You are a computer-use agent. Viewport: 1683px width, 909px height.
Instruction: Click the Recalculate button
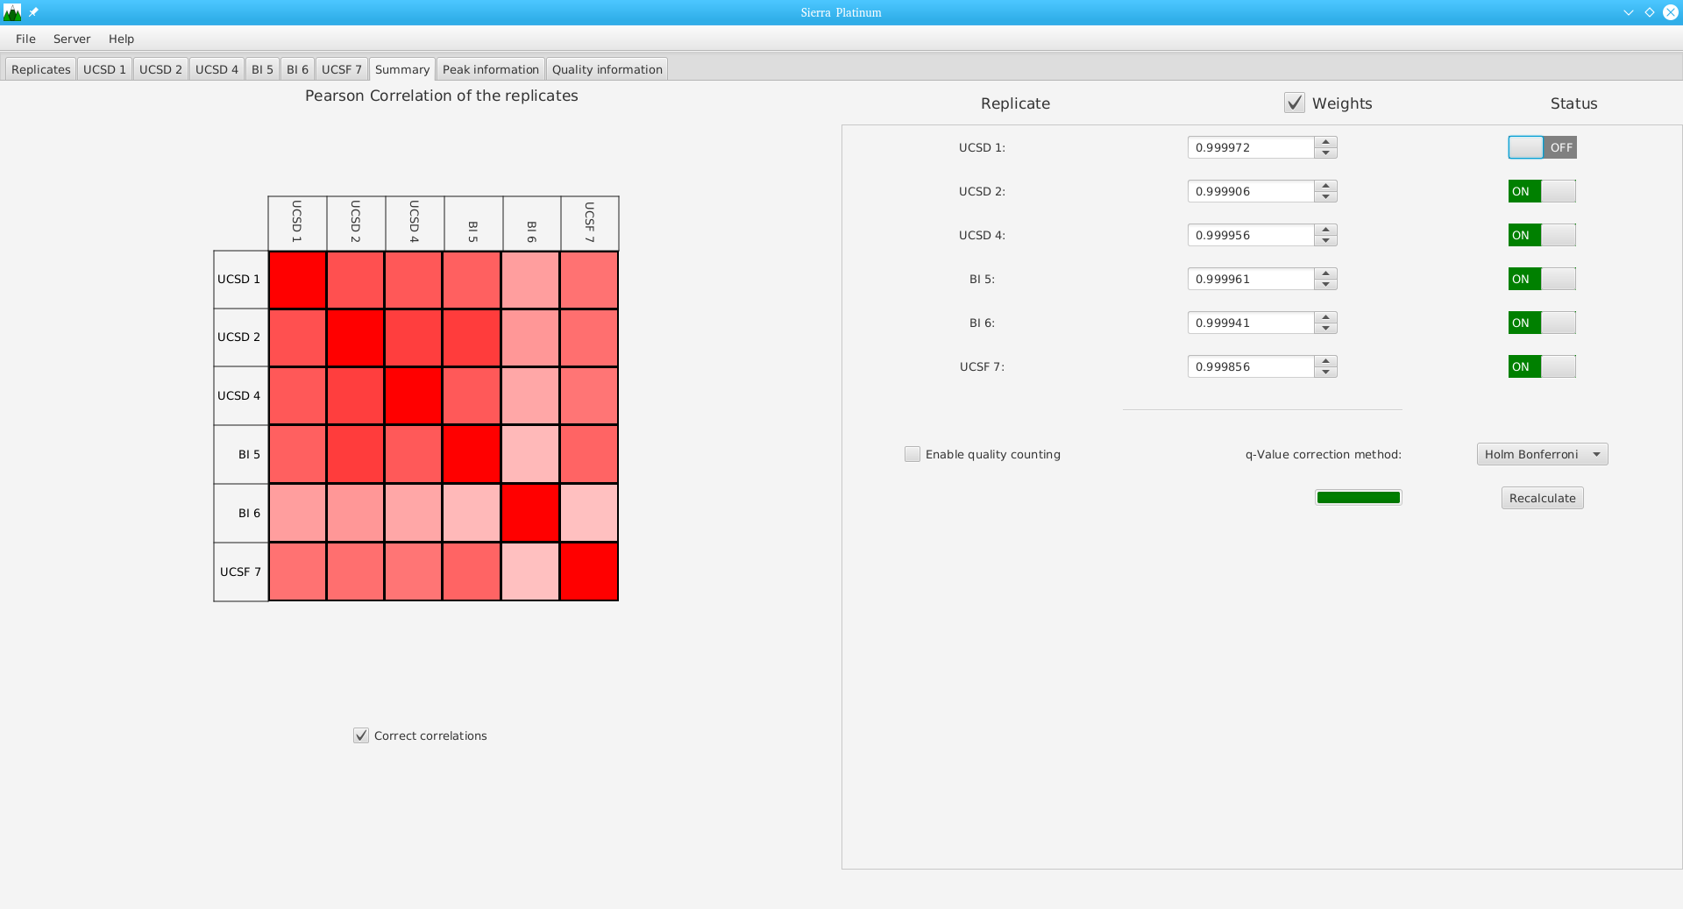1542,498
